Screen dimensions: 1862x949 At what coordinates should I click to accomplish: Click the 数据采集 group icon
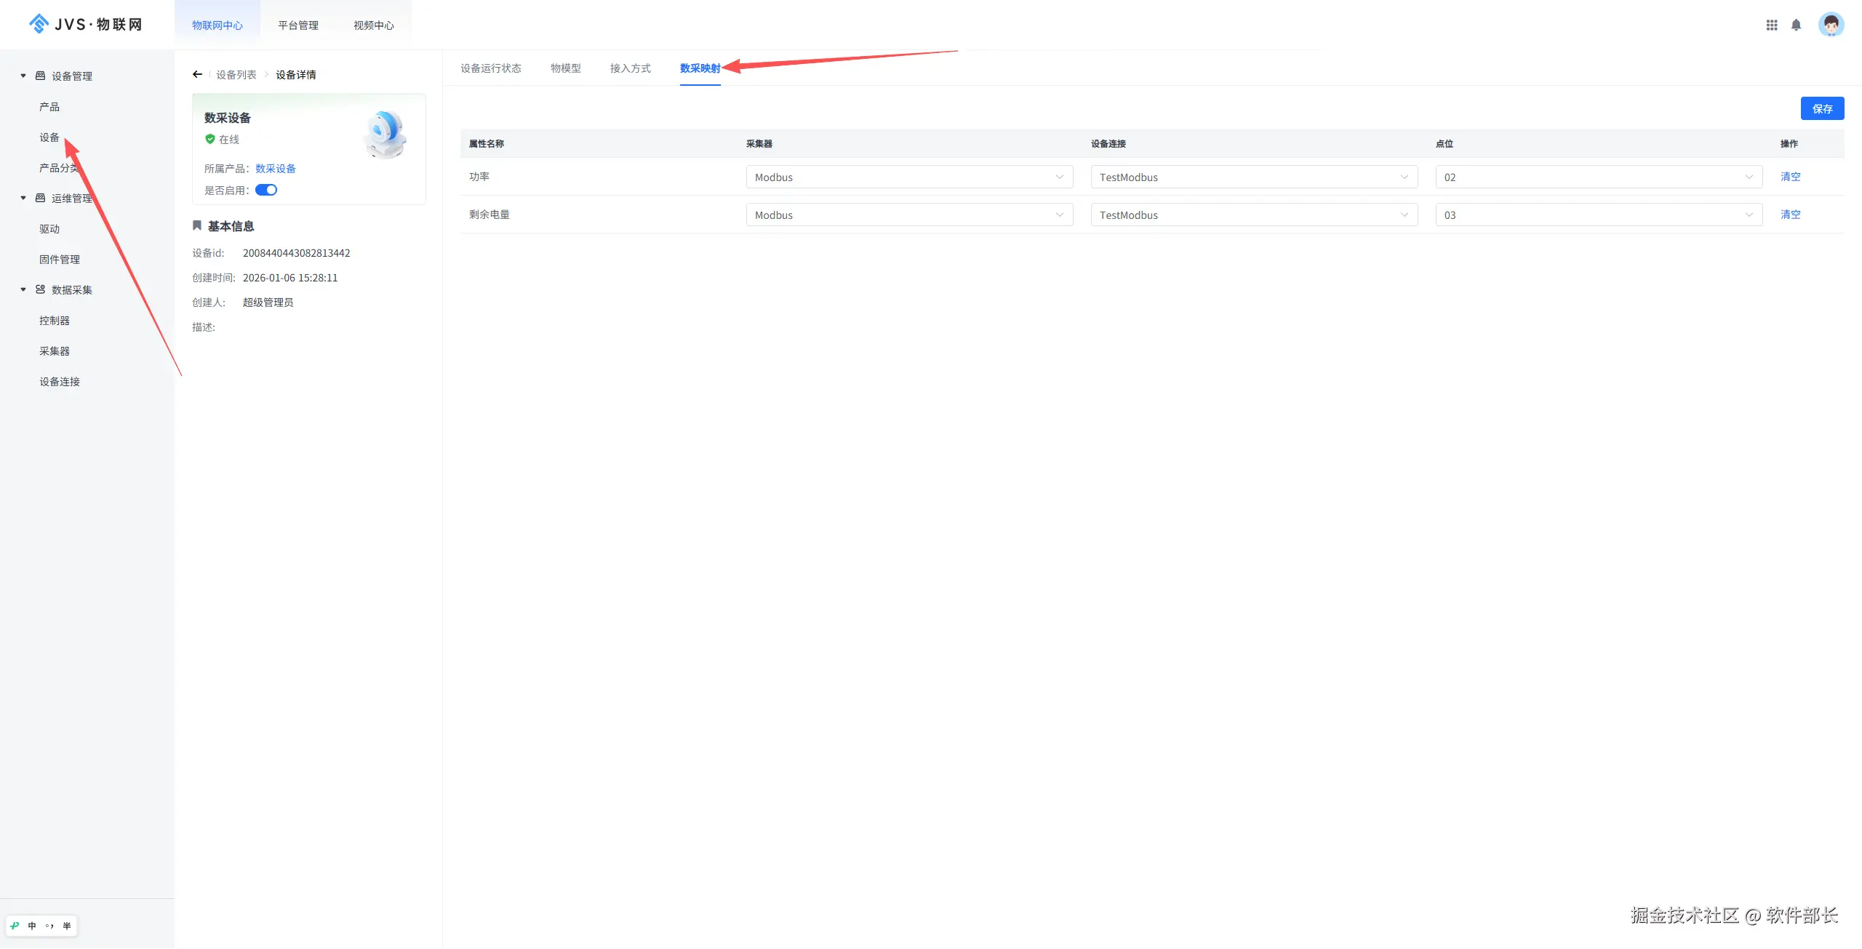tap(41, 289)
